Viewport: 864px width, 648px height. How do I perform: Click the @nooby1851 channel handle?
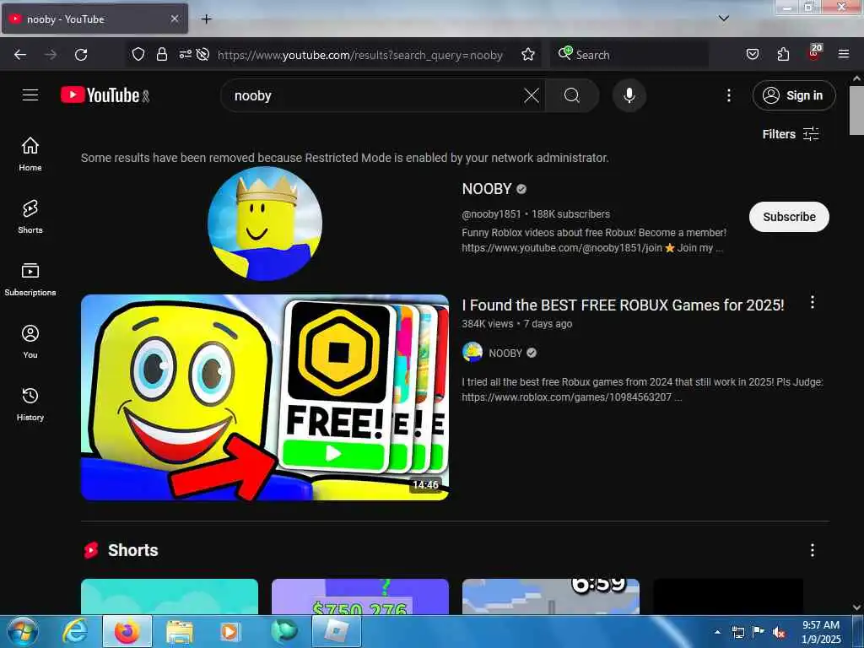coord(491,213)
